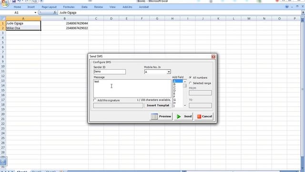Image resolution: width=305 pixels, height=172 pixels.
Task: Click the column P header
Action: pos(295,19)
